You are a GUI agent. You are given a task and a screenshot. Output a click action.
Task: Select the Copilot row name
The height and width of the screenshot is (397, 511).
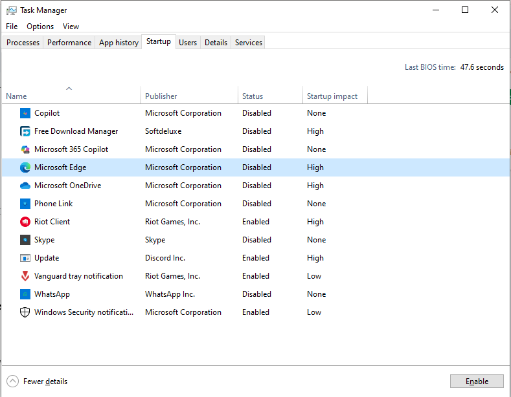(x=47, y=113)
